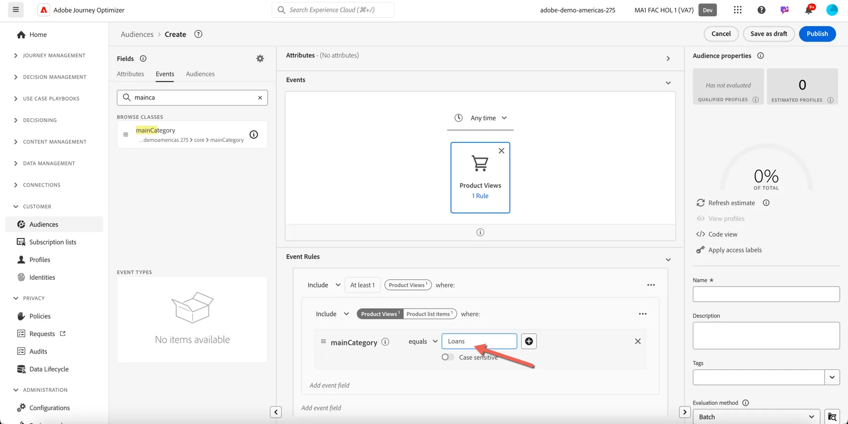Click the add value plus button
Screen dimensions: 848x424
pyautogui.click(x=529, y=341)
